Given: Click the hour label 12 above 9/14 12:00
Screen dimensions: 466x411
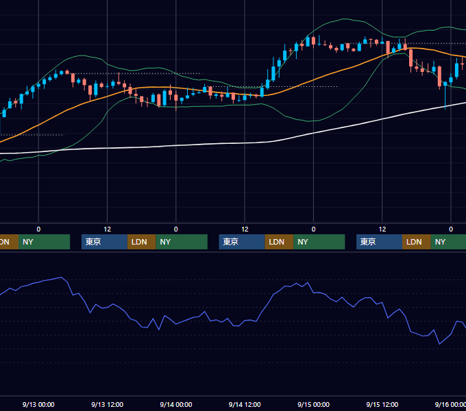Looking at the screenshot, I should pyautogui.click(x=245, y=229).
